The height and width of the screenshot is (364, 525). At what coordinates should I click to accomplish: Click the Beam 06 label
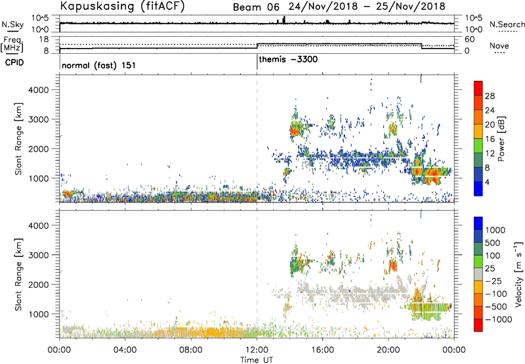[x=256, y=7]
